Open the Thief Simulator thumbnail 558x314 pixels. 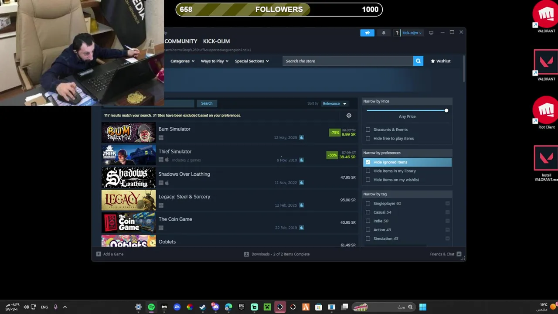[x=129, y=155]
